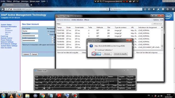Open the Affichage menu
The image size is (175, 98).
[x=16, y=1]
